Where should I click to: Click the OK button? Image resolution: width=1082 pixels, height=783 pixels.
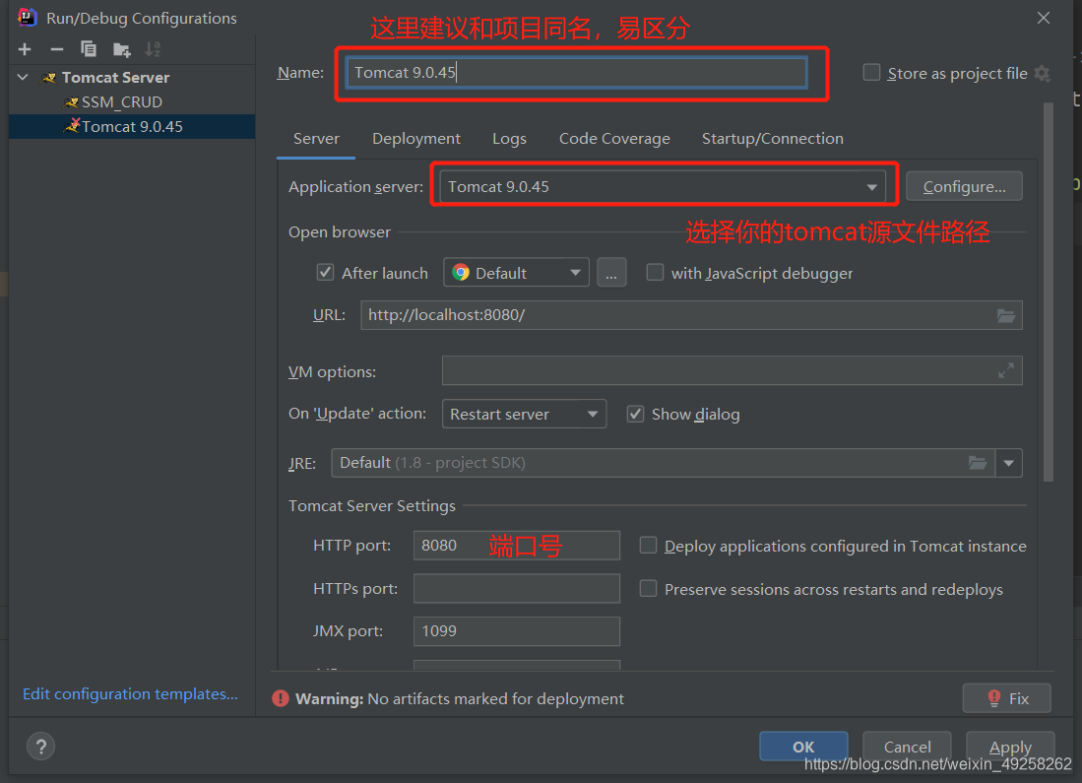point(803,747)
